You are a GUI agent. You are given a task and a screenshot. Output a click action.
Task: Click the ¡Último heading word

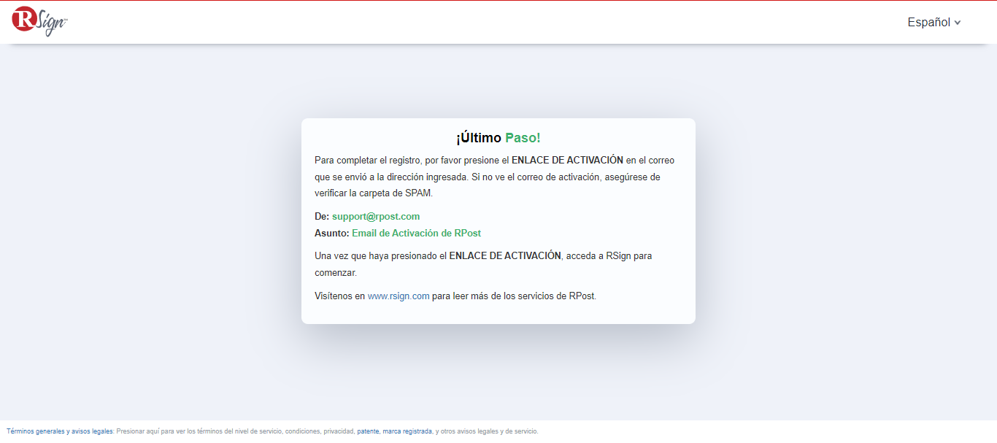point(479,138)
